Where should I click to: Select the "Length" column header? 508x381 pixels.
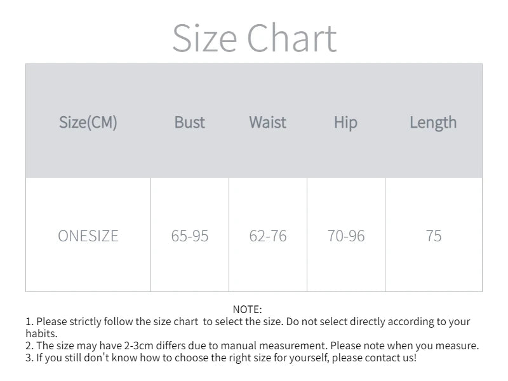tap(433, 122)
